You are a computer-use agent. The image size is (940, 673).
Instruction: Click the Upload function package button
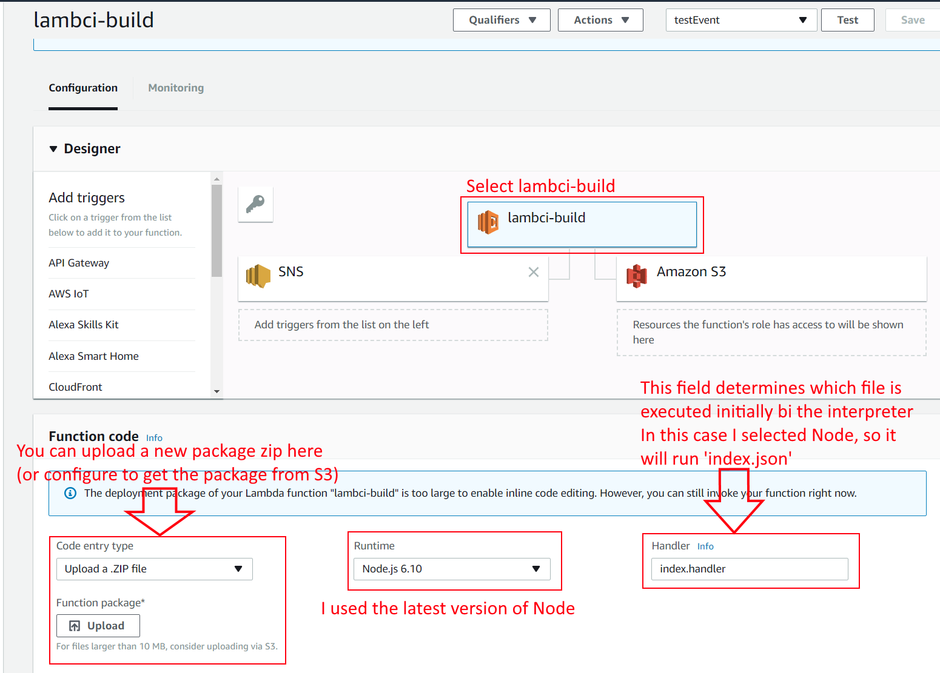(x=98, y=626)
